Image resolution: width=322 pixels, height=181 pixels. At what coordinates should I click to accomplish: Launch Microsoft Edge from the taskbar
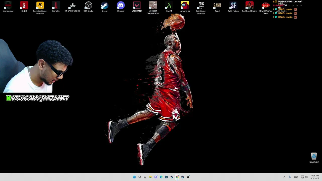[161, 177]
